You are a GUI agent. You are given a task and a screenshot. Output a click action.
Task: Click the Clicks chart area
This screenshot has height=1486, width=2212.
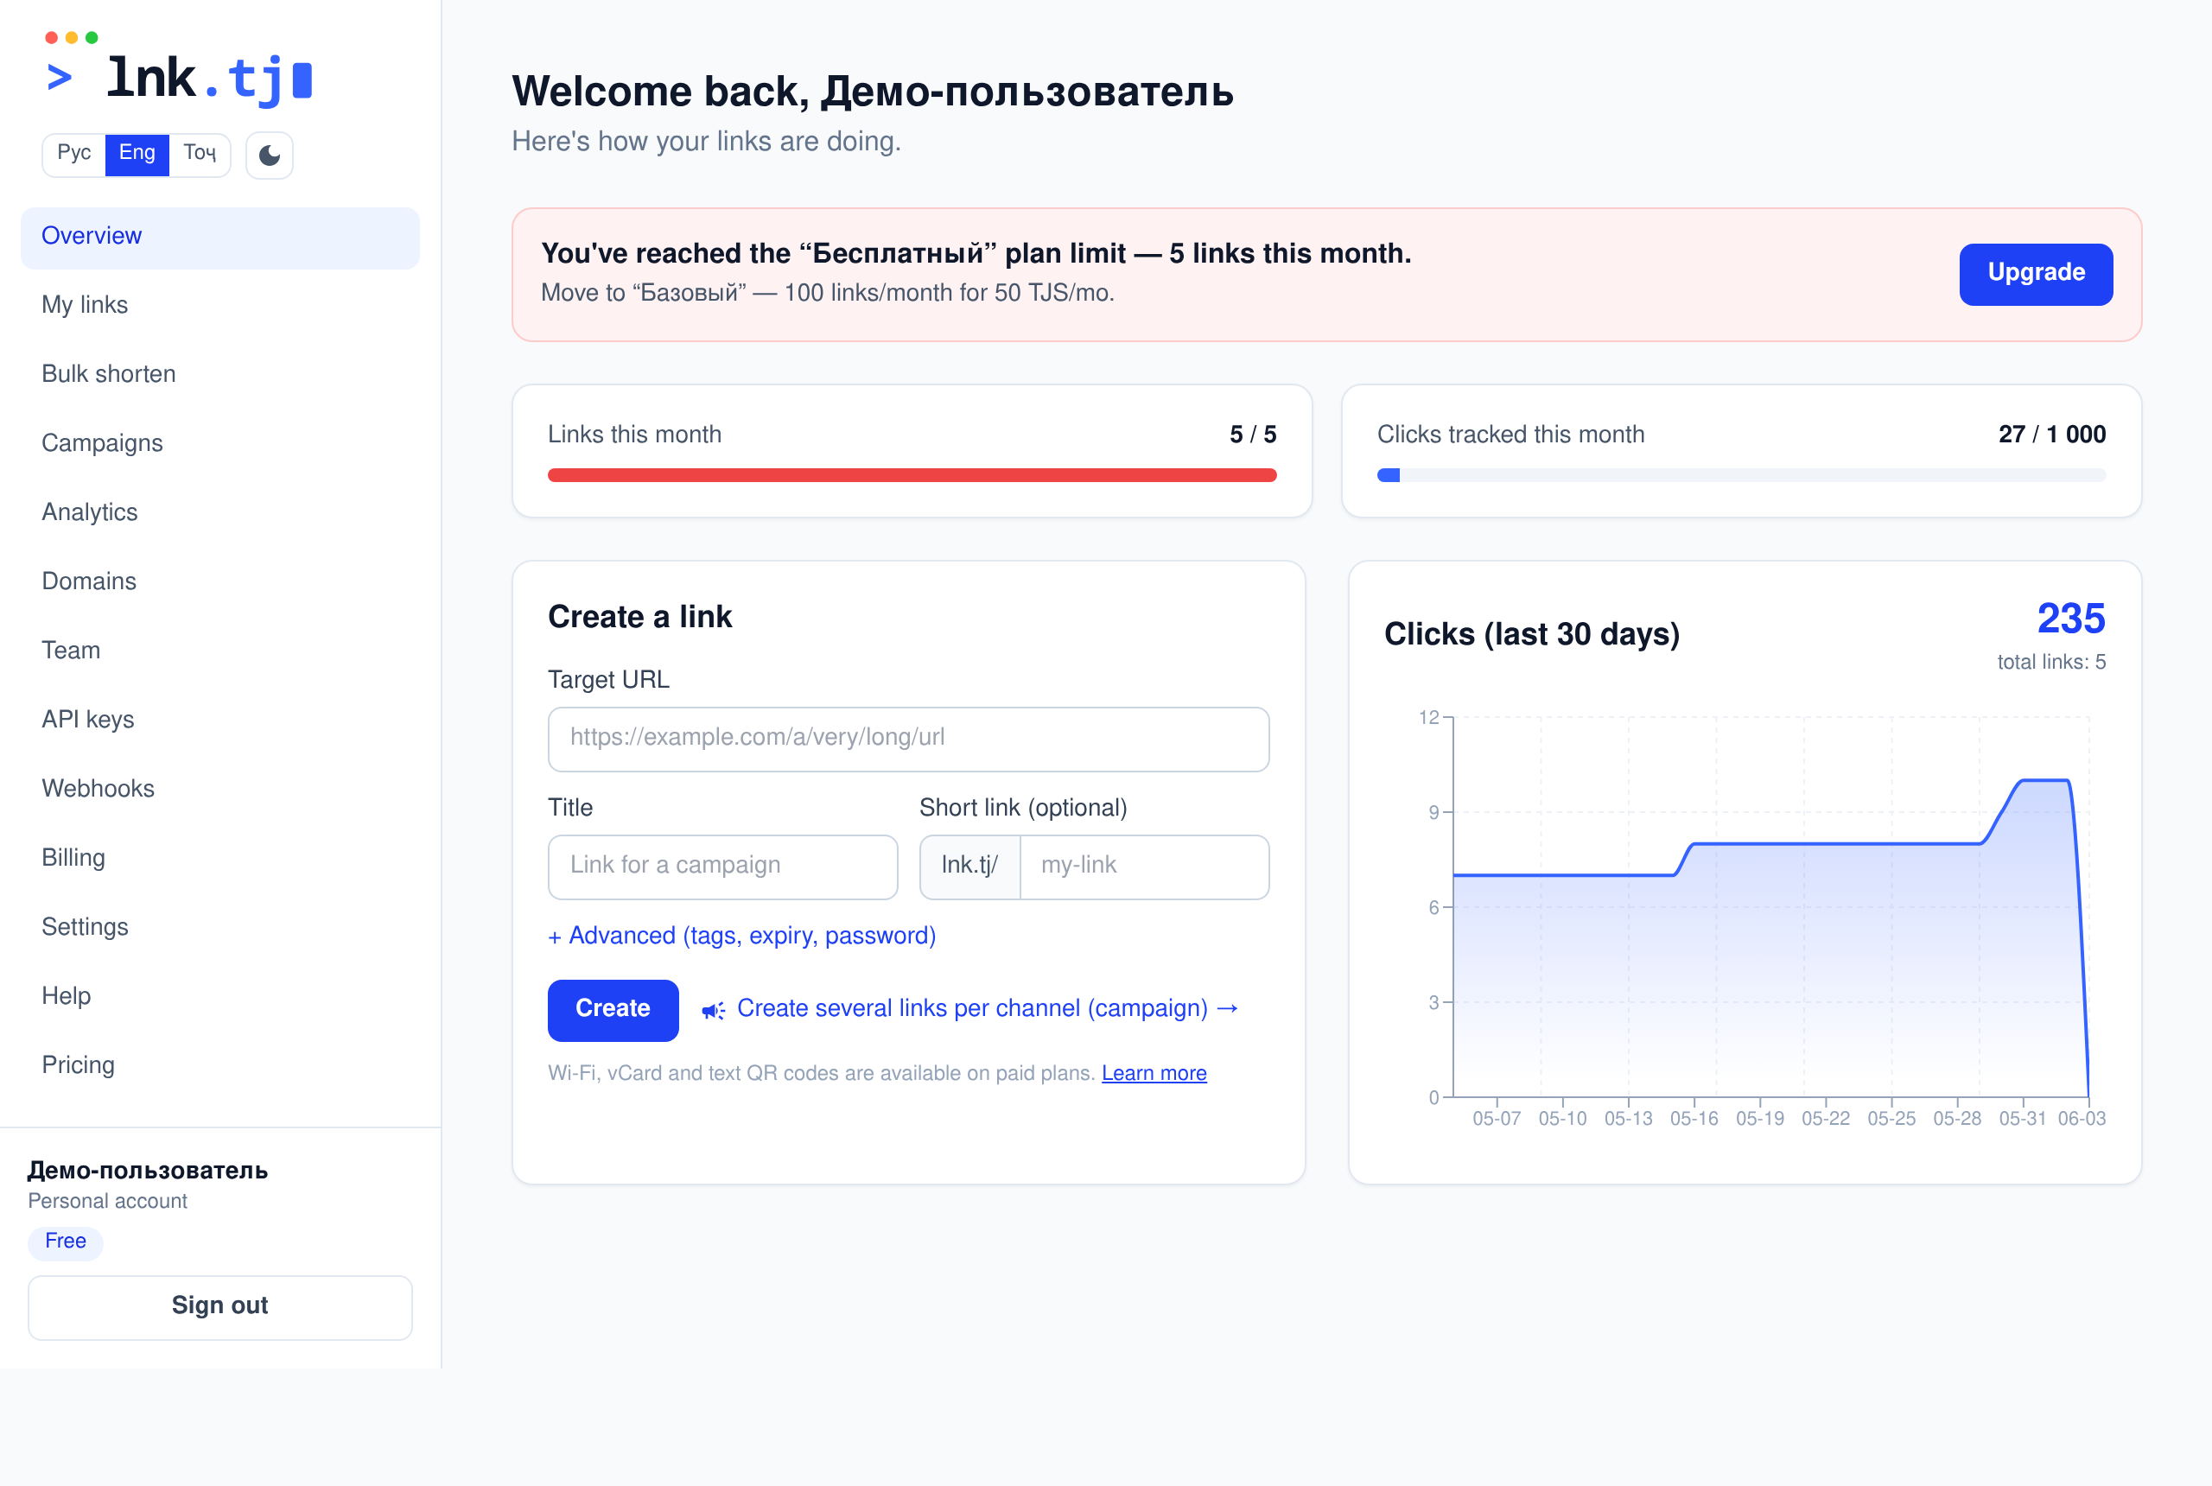coord(1770,907)
